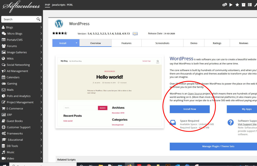The height and width of the screenshot is (166, 257).
Task: Open the archive box icon in top bar
Action: 244,5
